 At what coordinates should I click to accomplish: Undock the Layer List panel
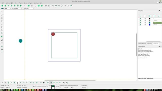159,11
